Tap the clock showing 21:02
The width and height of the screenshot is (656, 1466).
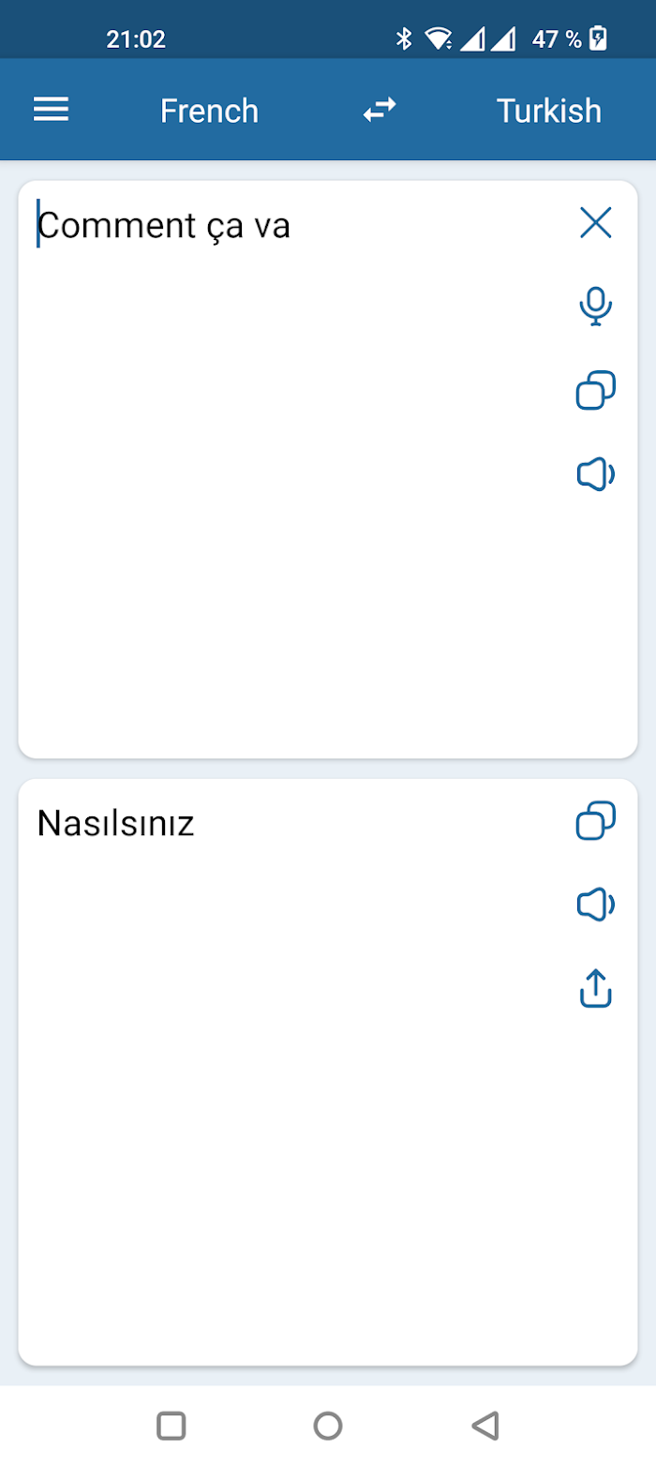pyautogui.click(x=136, y=39)
